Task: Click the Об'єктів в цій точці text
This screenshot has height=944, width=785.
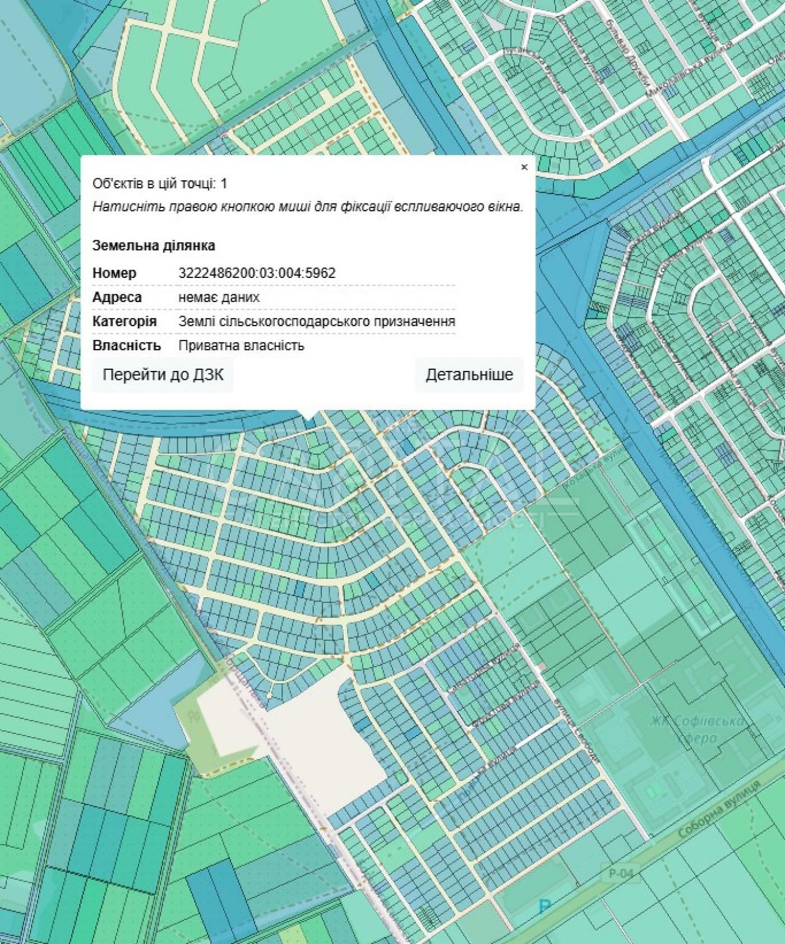Action: click(x=160, y=183)
